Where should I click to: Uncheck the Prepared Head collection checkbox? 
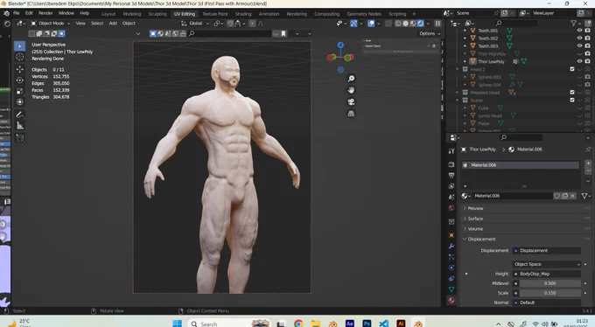(572, 92)
